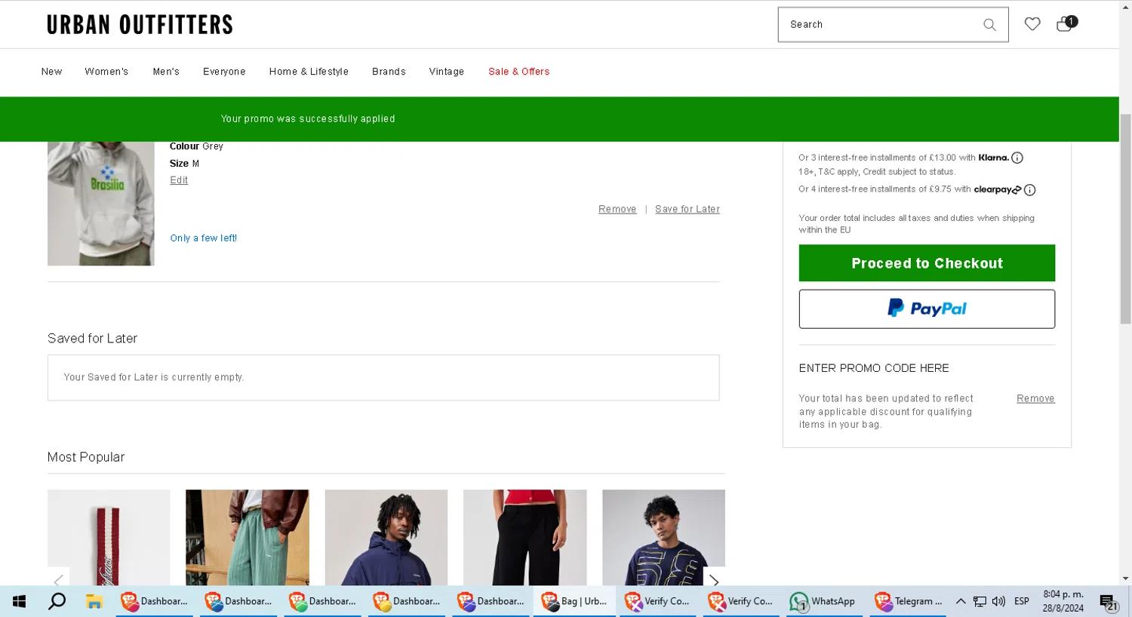The width and height of the screenshot is (1132, 617).
Task: Show next Most Popular products arrow
Action: click(713, 580)
